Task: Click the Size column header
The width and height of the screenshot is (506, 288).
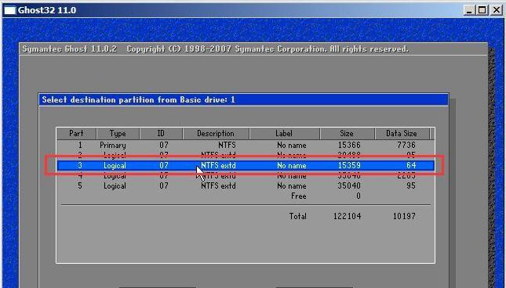Action: 347,134
